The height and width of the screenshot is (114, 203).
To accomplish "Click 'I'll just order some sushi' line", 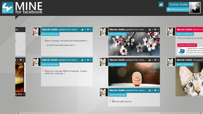I will pos(60,45).
